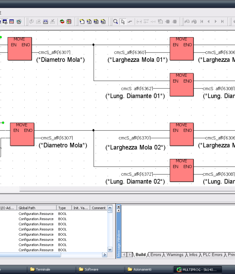Show the Infos tab

(193, 255)
